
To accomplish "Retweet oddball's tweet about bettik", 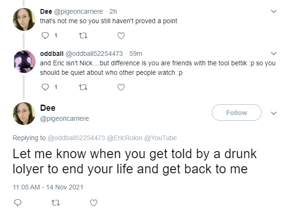I will pyautogui.click(x=83, y=87).
